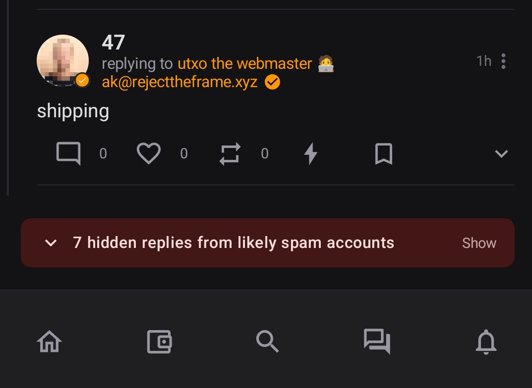Bookmark the 'shipping' reply
The height and width of the screenshot is (388, 532).
point(383,153)
